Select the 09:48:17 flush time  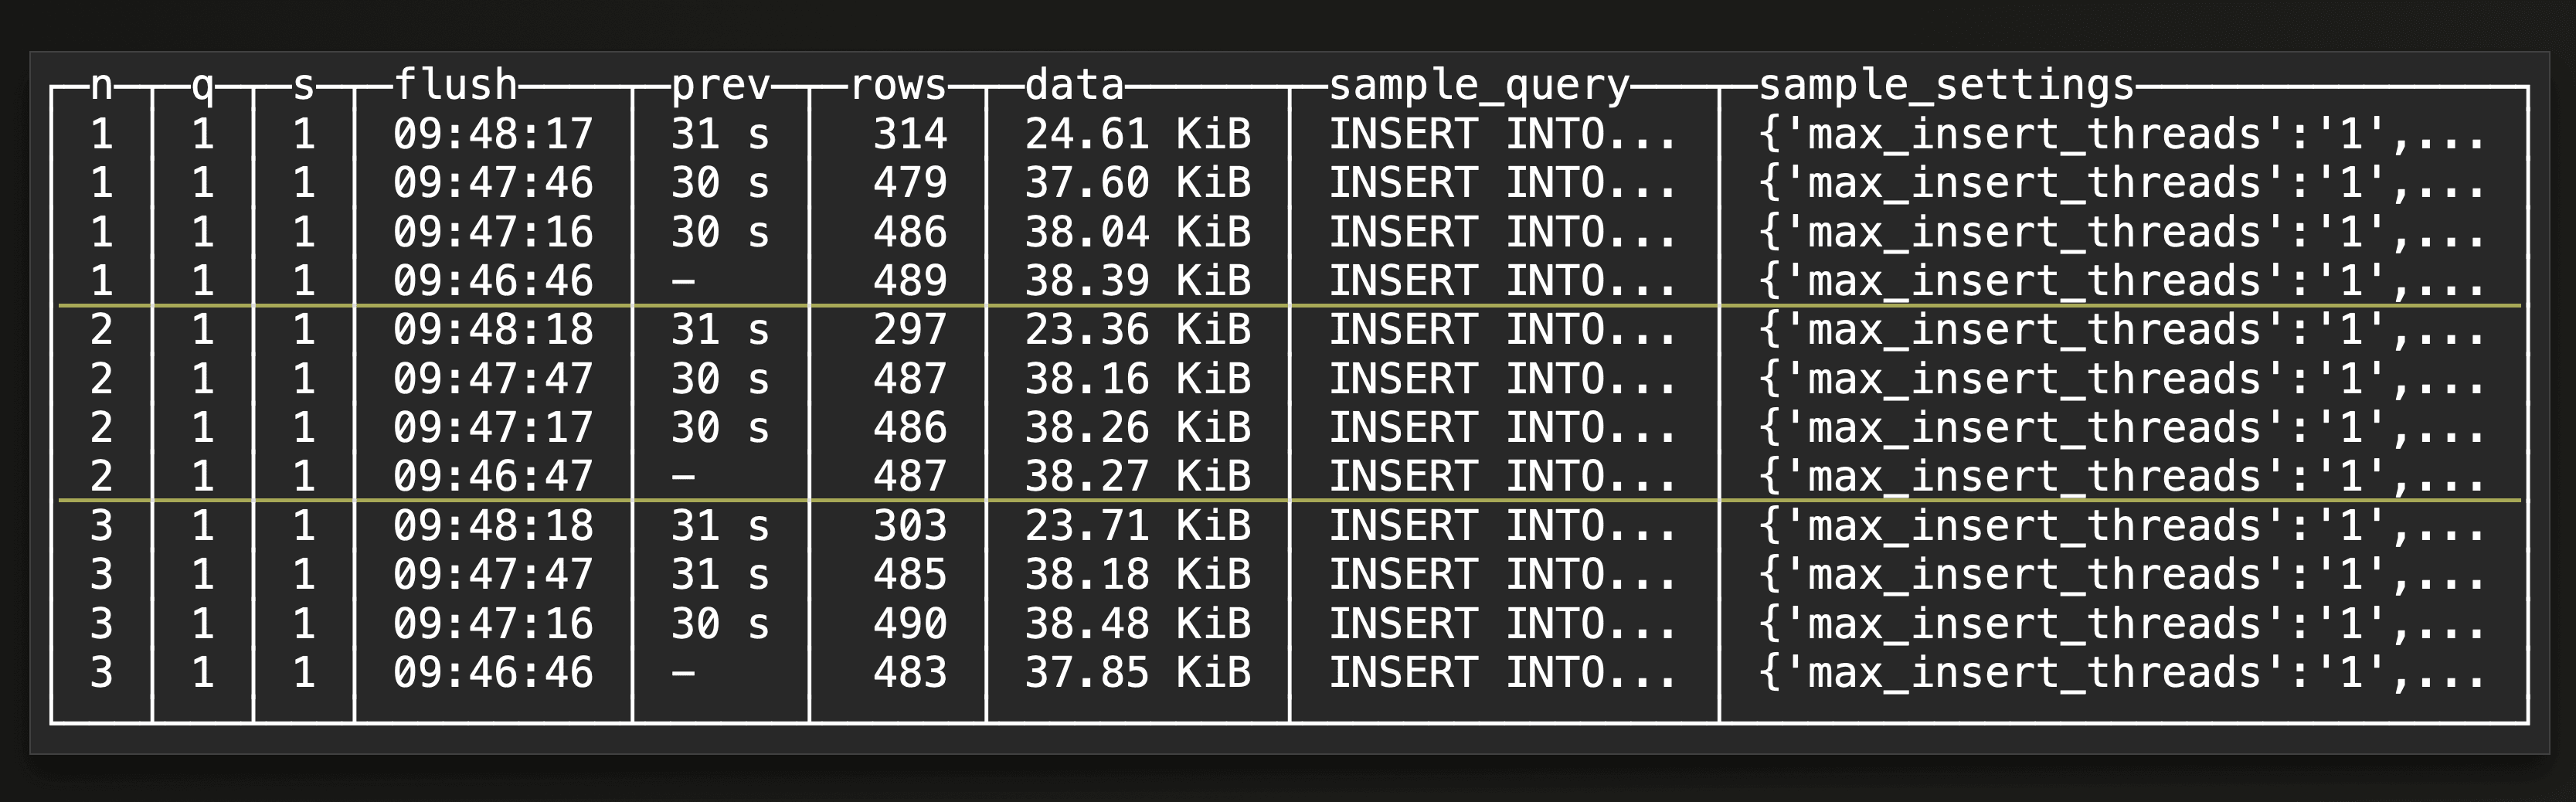(493, 134)
